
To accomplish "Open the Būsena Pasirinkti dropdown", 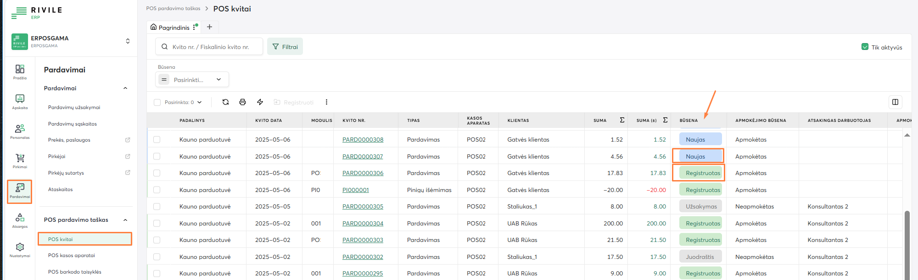I will point(192,80).
